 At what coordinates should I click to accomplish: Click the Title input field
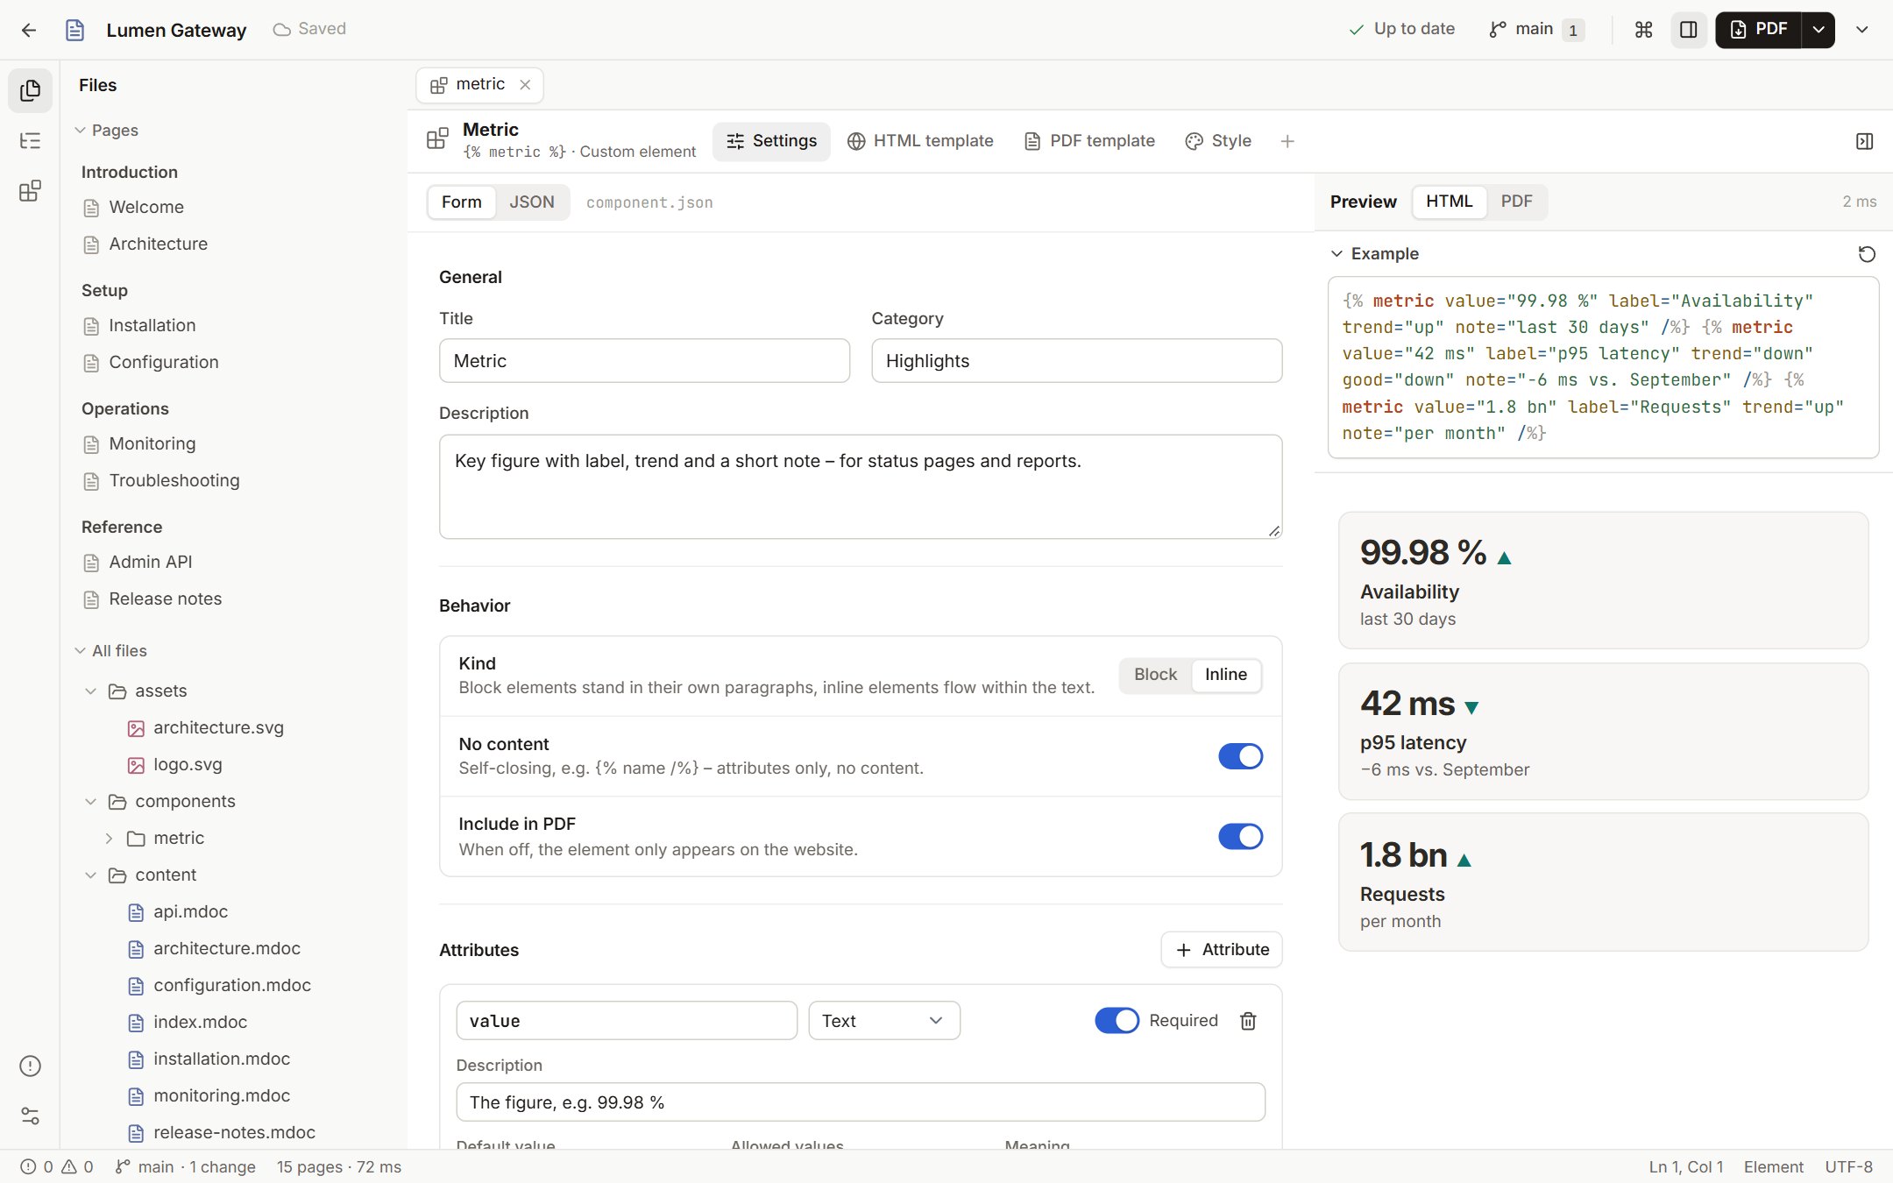click(644, 361)
